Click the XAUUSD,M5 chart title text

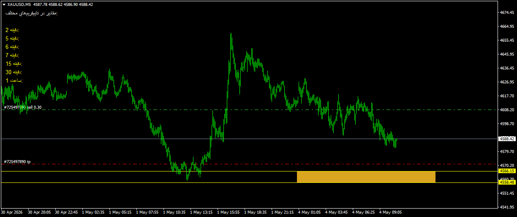(x=19, y=4)
